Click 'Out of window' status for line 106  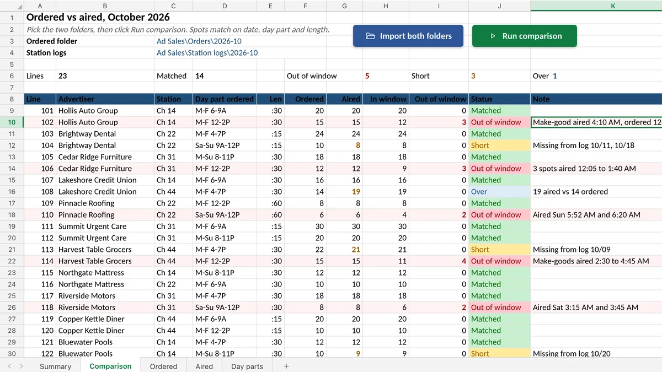499,169
